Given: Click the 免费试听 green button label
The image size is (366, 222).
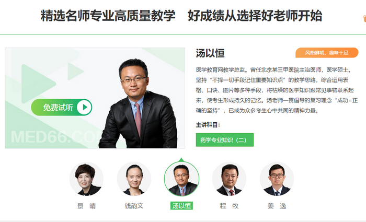Looking at the screenshot, I should 58,107.
